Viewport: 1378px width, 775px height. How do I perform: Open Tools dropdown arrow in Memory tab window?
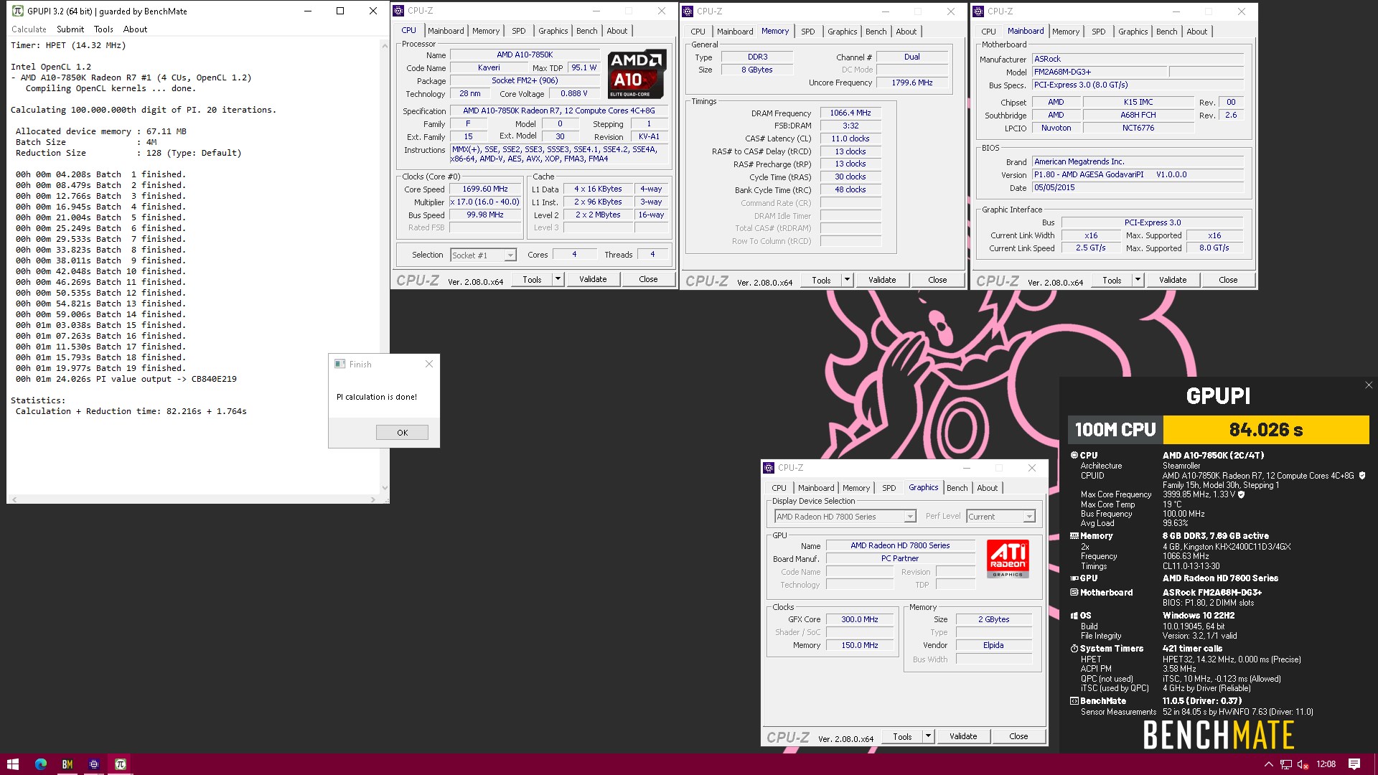pyautogui.click(x=847, y=280)
